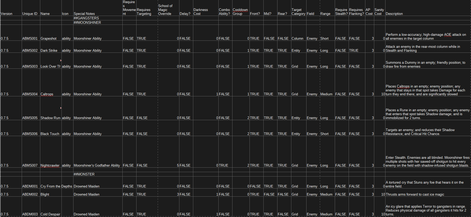
Task: Click the Blight description about ice magic
Action: 415,194
